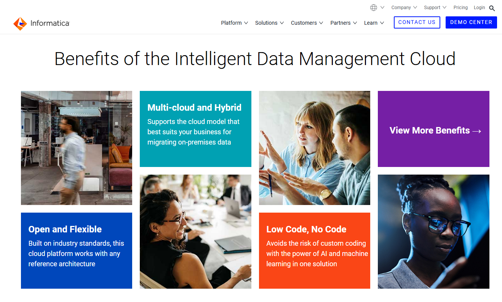Select the blue Open and Flexible tile
Image resolution: width=502 pixels, height=302 pixels.
click(77, 250)
